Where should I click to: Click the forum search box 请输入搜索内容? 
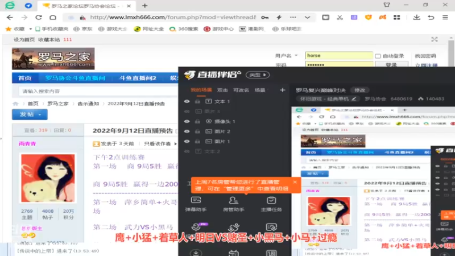98,91
